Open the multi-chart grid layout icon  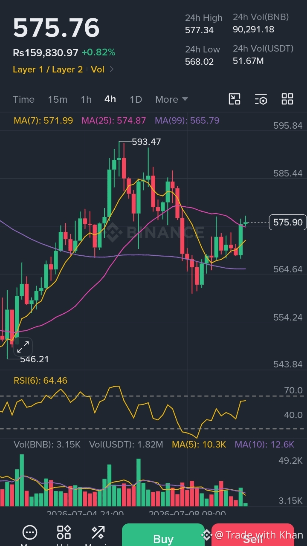pos(287,99)
